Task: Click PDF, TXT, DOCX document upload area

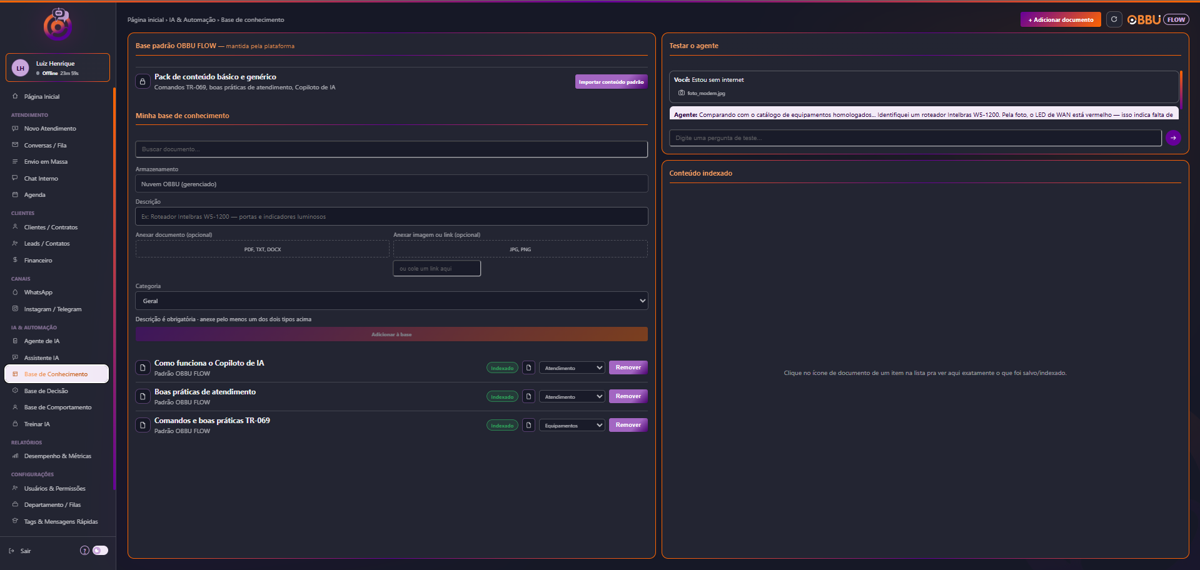Action: (263, 249)
